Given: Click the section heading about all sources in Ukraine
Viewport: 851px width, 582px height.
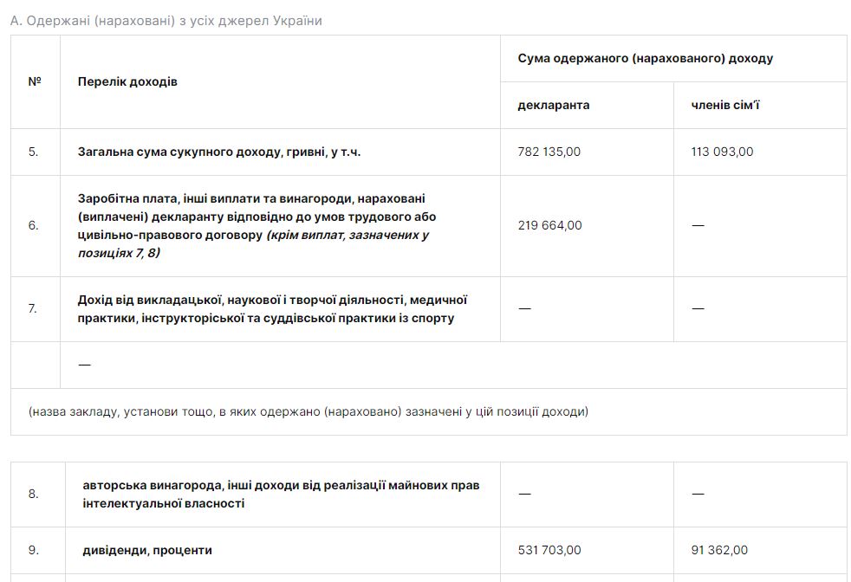Looking at the screenshot, I should 166,21.
